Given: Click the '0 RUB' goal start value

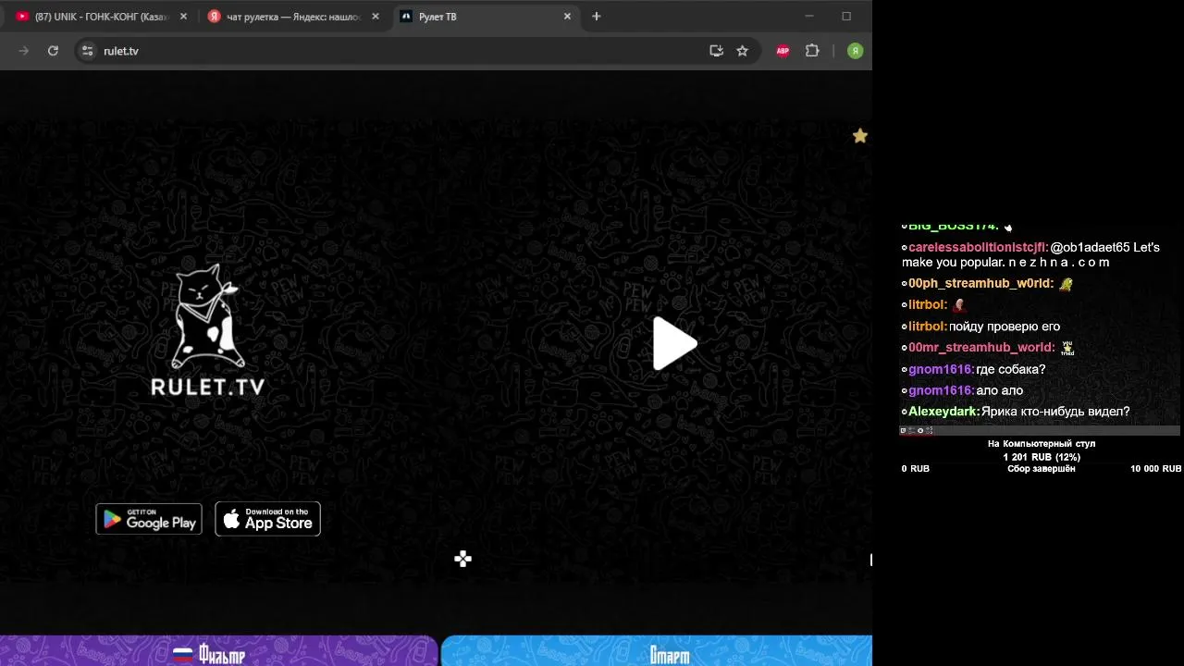Looking at the screenshot, I should pyautogui.click(x=916, y=469).
